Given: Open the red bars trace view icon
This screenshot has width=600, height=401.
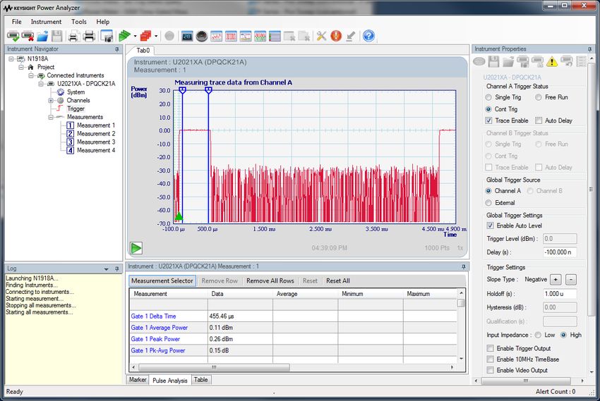Looking at the screenshot, I should [231, 36].
